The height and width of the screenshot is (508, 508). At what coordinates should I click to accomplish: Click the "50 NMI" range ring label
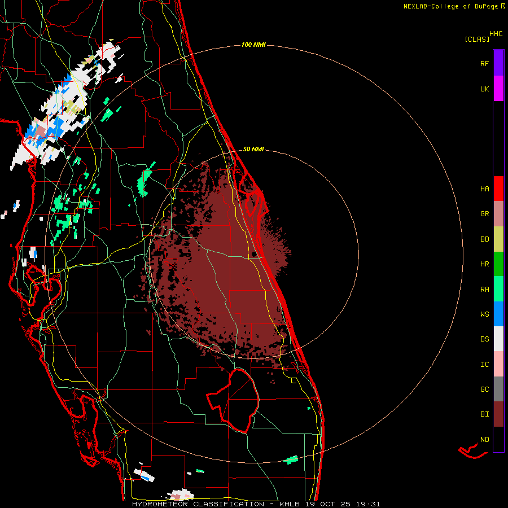point(253,149)
